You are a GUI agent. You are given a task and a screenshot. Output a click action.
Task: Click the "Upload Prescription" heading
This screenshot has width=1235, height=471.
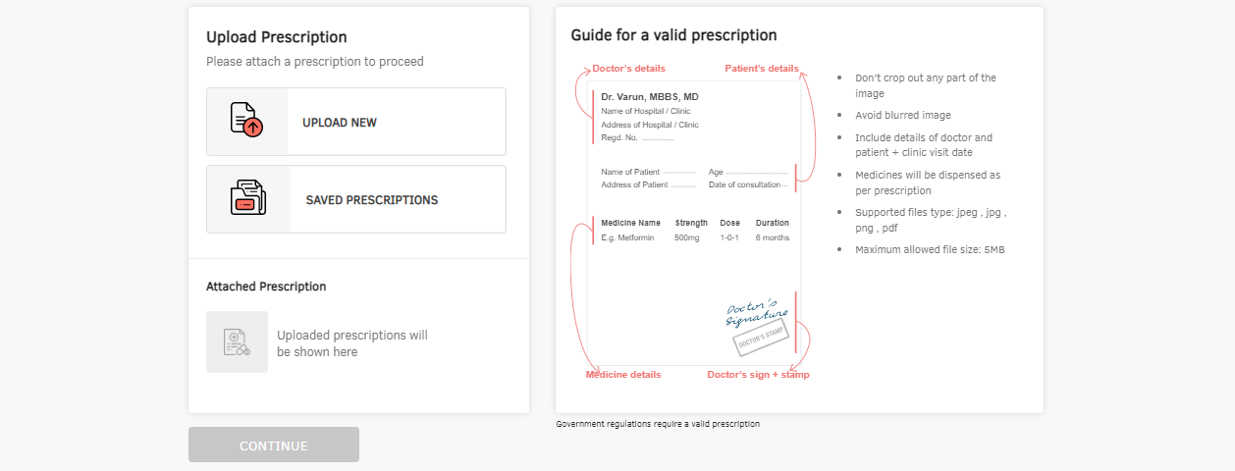click(x=276, y=37)
